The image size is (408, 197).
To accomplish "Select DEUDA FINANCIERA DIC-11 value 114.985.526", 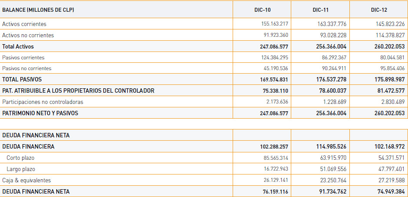I will click(x=332, y=147).
